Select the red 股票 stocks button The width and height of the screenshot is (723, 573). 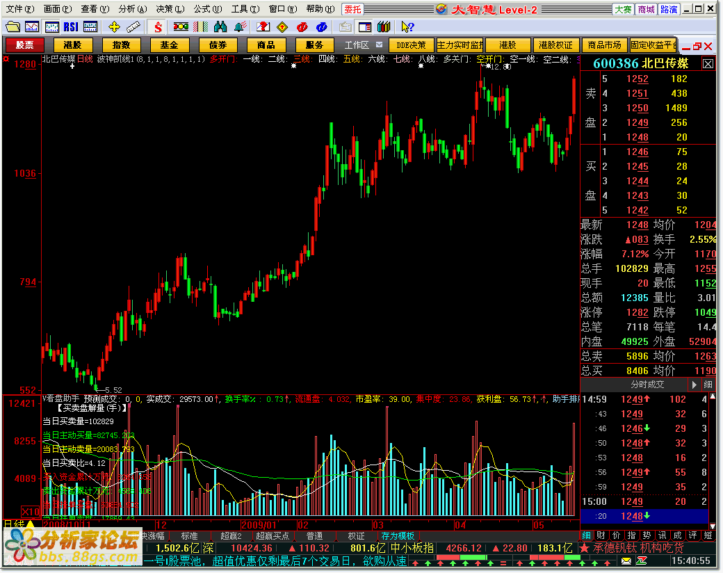pyautogui.click(x=24, y=45)
